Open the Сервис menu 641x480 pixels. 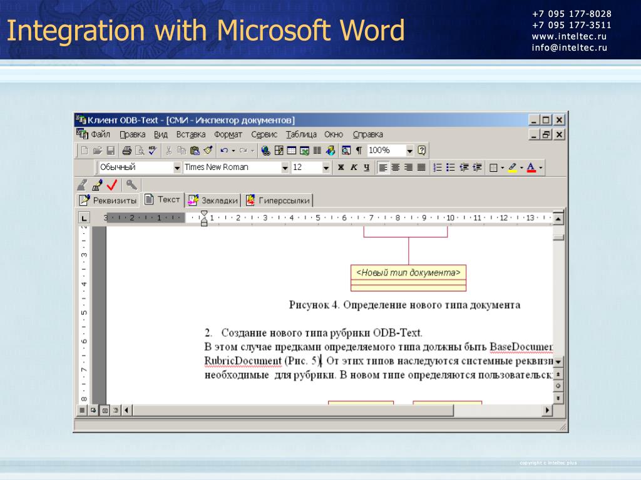click(x=264, y=134)
